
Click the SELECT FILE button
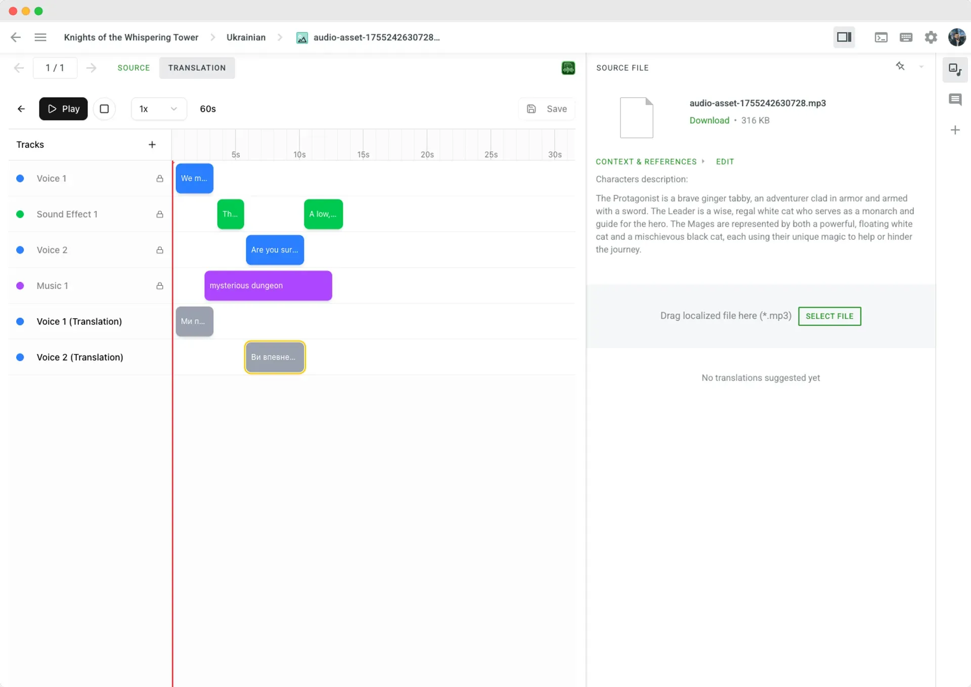(829, 316)
